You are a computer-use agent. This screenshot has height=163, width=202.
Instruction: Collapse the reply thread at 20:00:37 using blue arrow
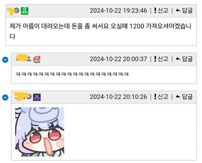[5, 60]
